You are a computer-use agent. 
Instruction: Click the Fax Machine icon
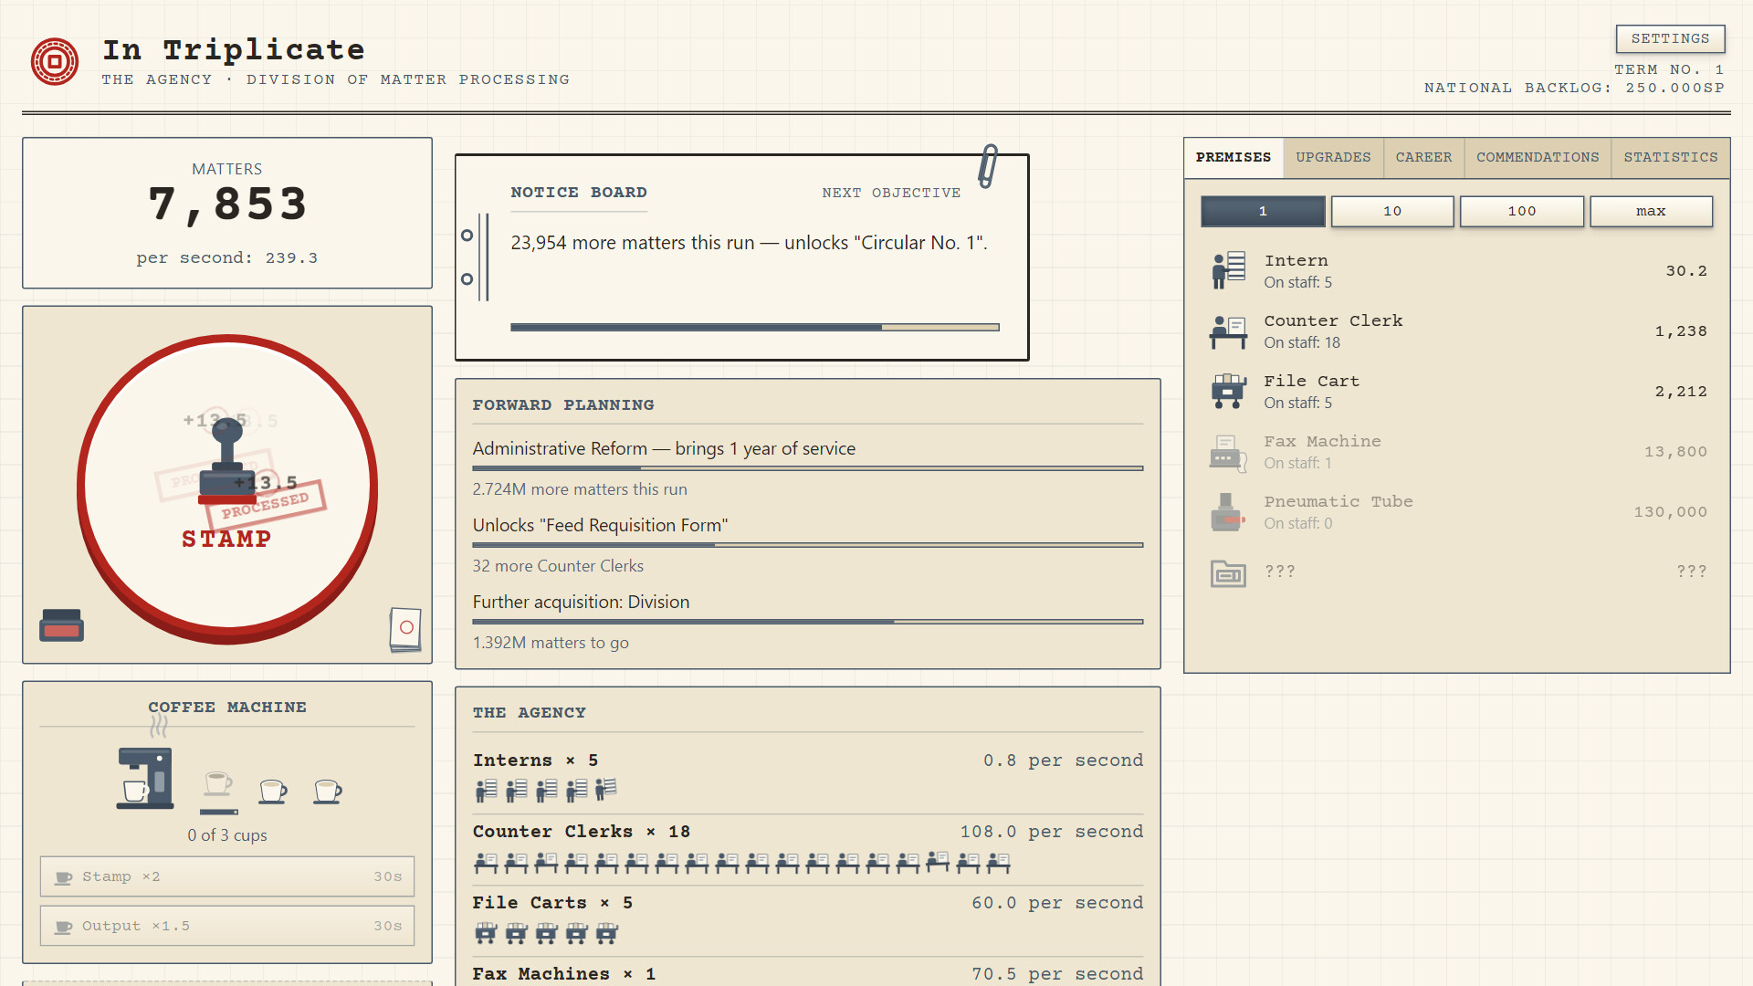point(1228,452)
